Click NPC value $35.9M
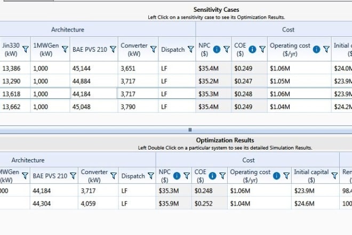The height and width of the screenshot is (235, 352). 169,203
